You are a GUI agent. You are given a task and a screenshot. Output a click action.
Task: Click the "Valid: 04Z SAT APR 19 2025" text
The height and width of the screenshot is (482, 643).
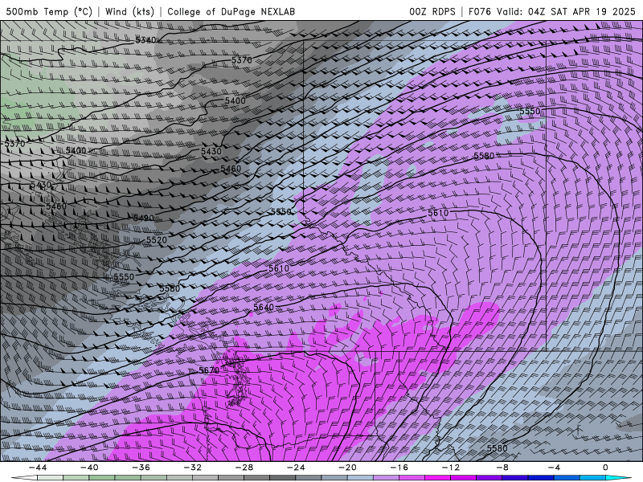566,11
